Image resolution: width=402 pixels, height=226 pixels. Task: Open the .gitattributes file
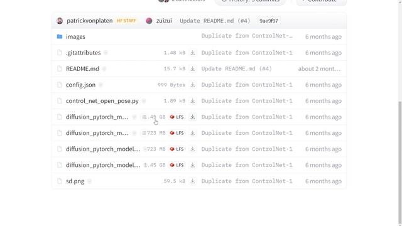click(x=83, y=53)
